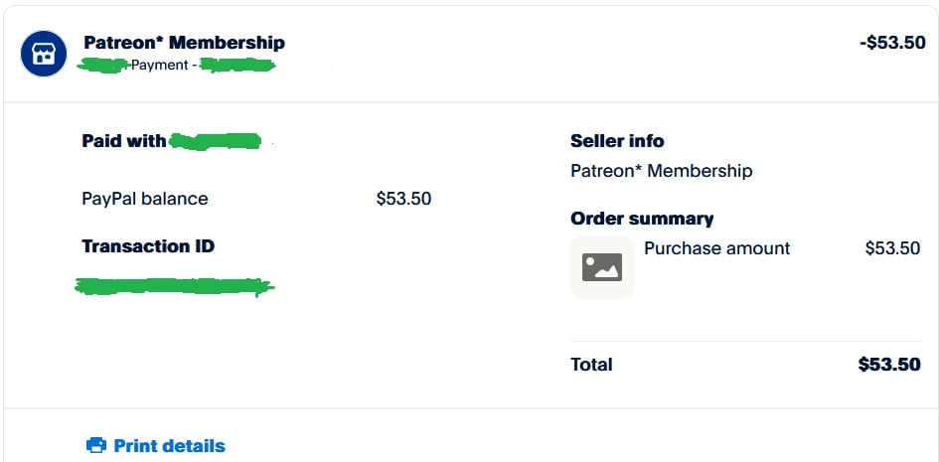Click the $53.50 next to PayPal balance
939x462 pixels.
[x=403, y=198]
